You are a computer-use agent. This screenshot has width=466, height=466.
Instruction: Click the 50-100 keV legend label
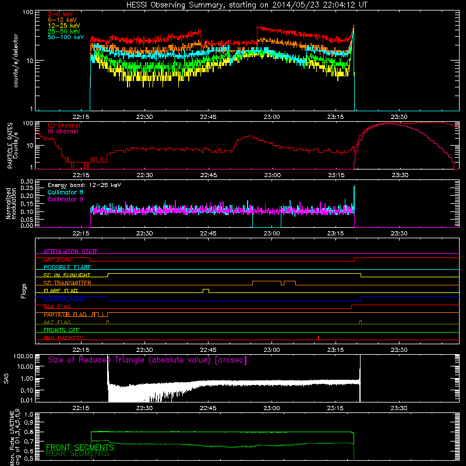(x=66, y=37)
